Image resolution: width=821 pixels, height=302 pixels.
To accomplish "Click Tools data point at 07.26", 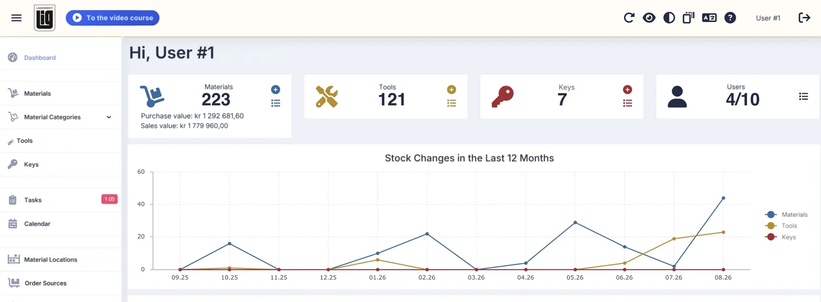I will 674,239.
